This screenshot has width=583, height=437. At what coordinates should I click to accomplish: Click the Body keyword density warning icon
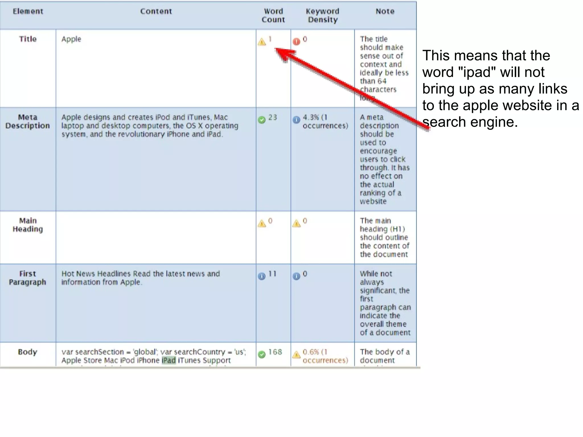tap(296, 355)
